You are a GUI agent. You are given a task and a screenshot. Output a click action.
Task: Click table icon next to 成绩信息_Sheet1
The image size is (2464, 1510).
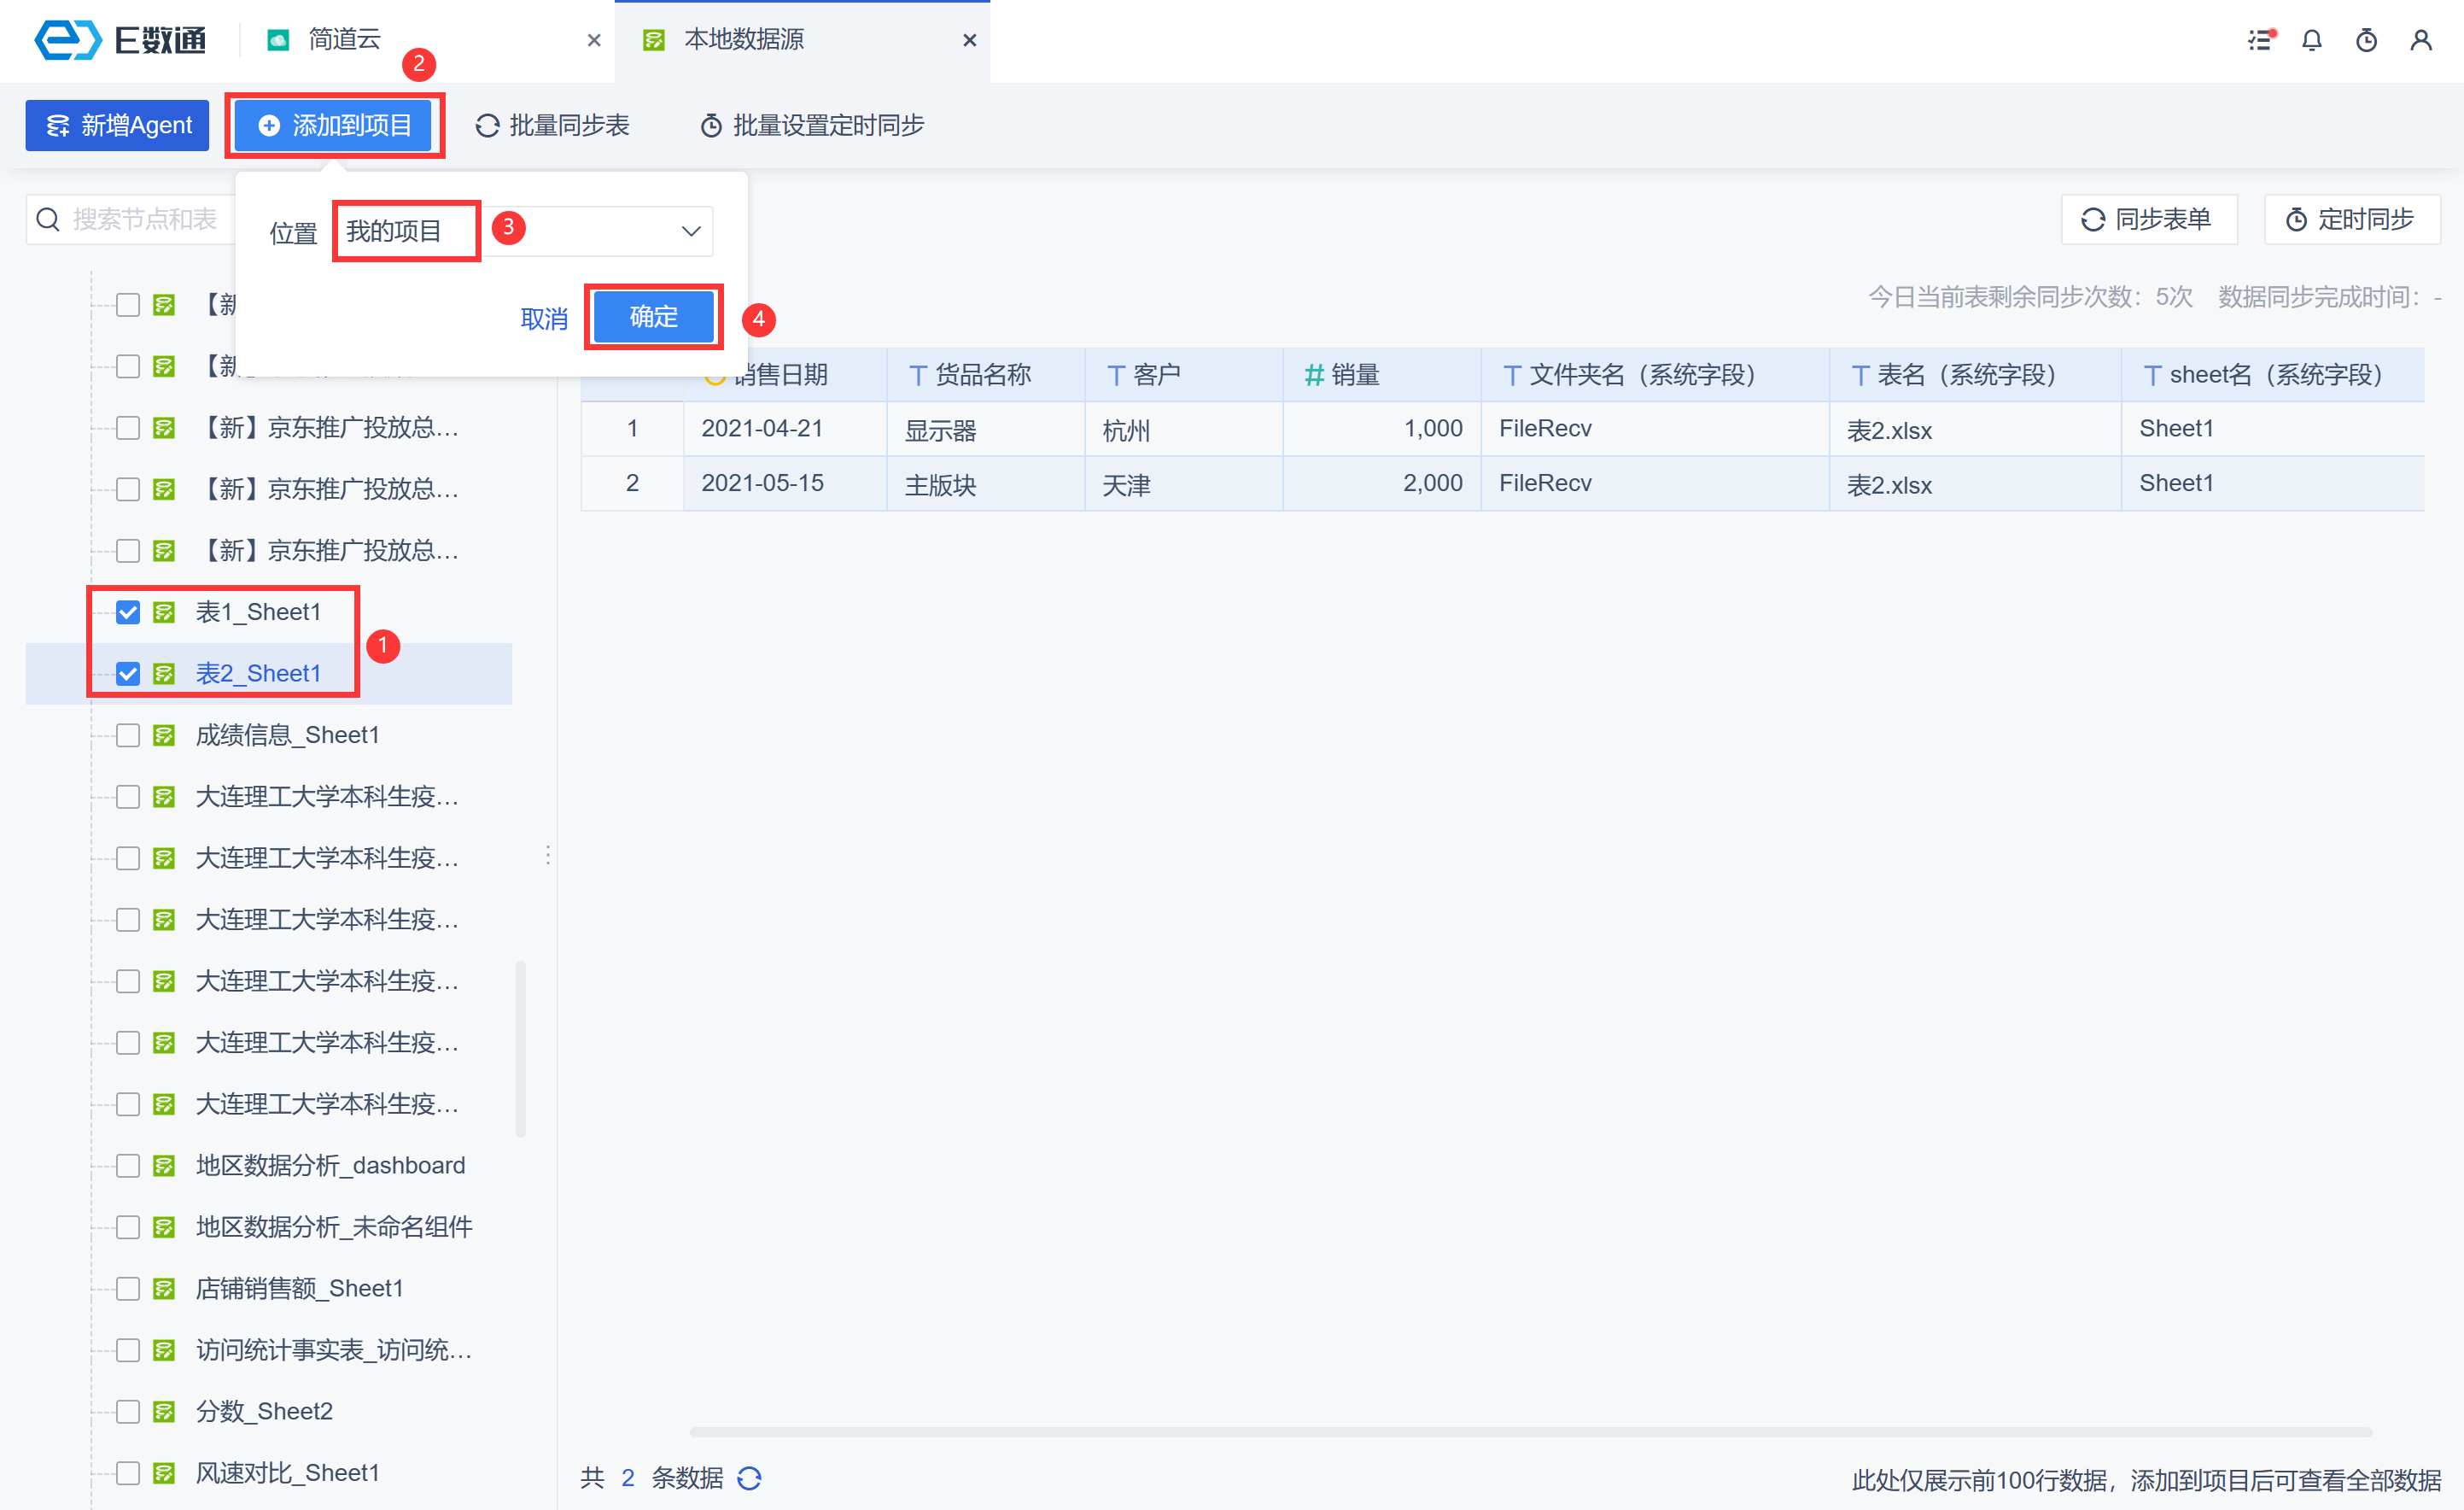coord(164,735)
